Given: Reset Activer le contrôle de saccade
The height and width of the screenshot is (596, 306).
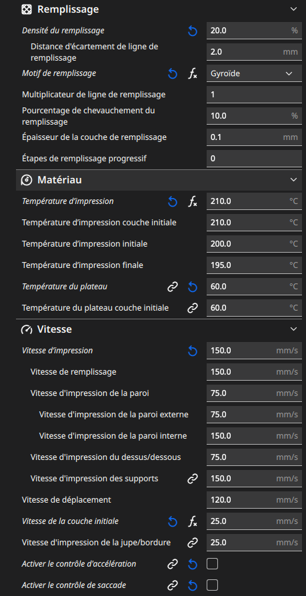Looking at the screenshot, I should point(193,585).
